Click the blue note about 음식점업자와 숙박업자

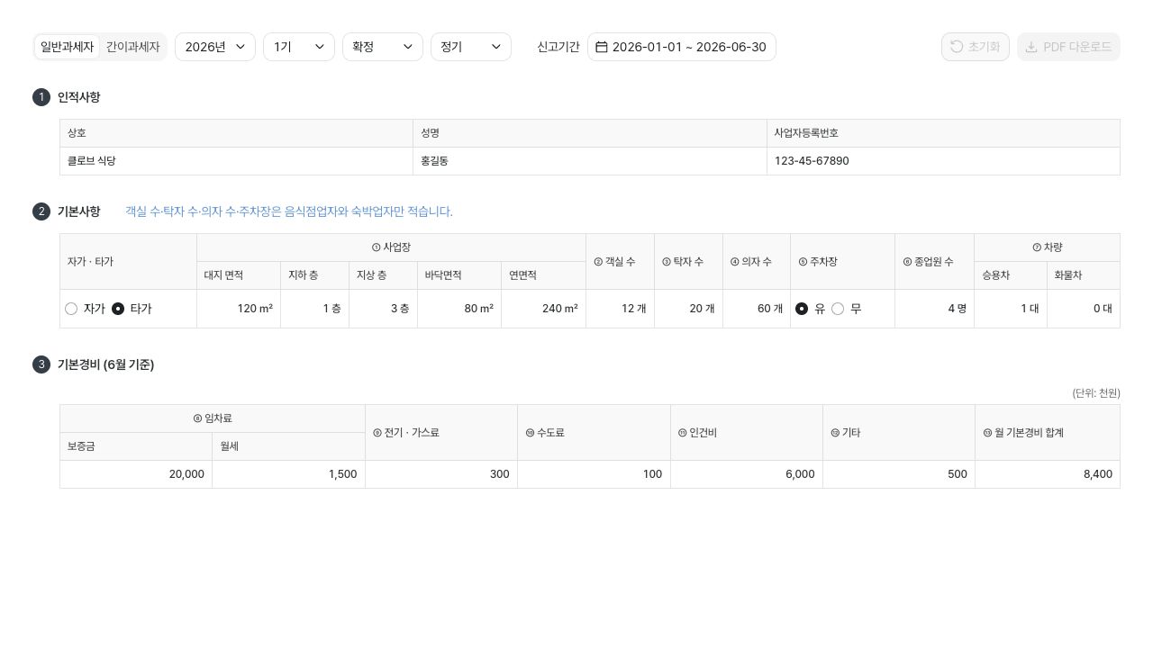pyautogui.click(x=289, y=211)
